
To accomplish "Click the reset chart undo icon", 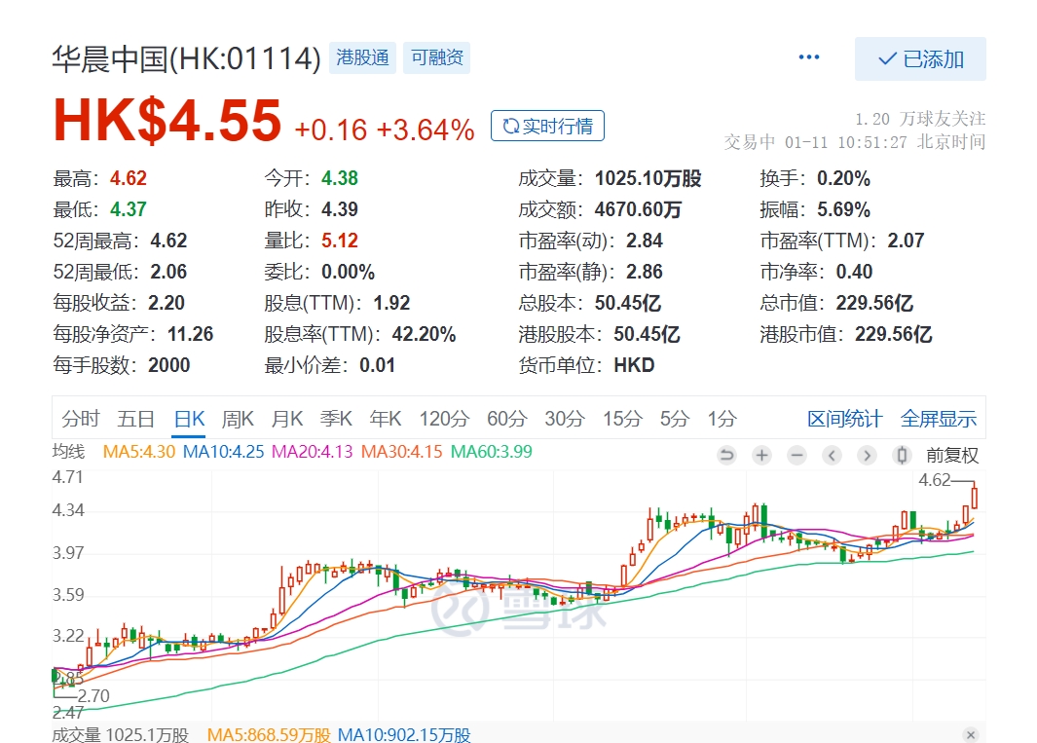I will [x=726, y=455].
